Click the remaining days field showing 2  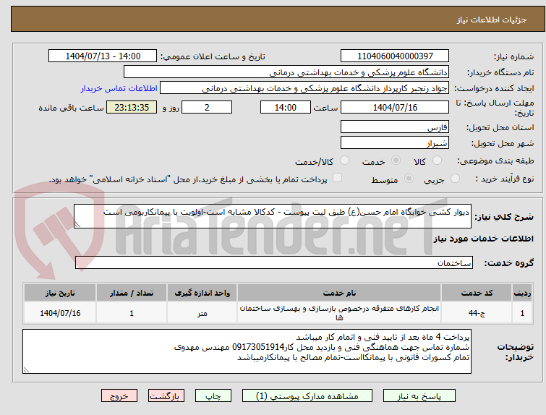click(207, 107)
